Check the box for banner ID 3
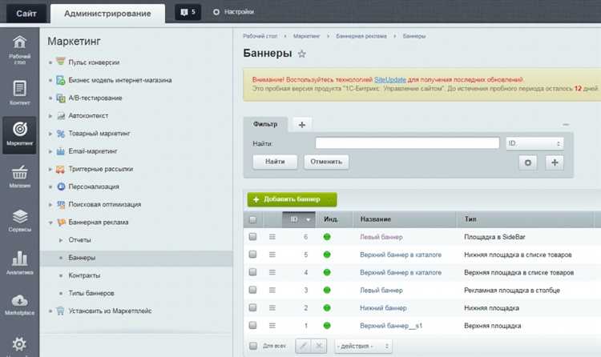The width and height of the screenshot is (601, 357). point(252,290)
